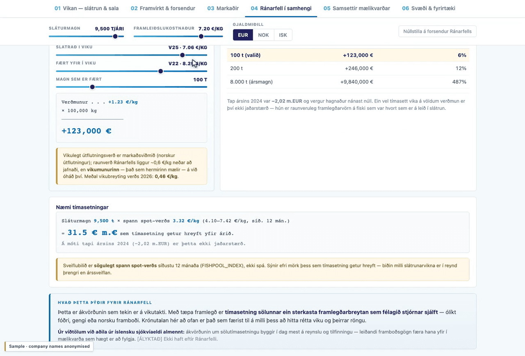Click the Fært yfir í viku slider handle

point(161,71)
